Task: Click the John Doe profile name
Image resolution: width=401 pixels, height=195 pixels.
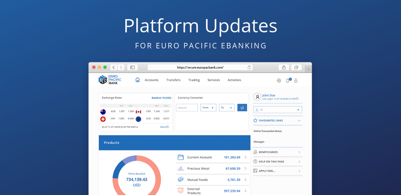Action: pos(269,96)
